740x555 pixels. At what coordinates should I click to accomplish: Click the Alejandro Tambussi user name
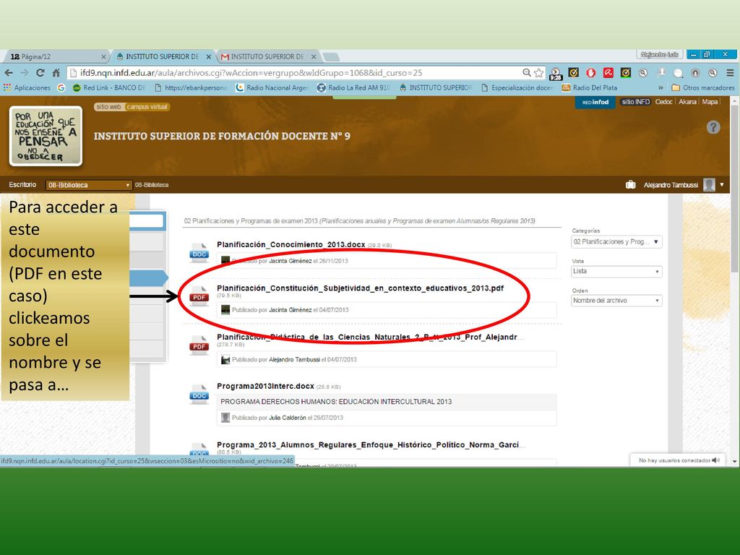click(671, 185)
